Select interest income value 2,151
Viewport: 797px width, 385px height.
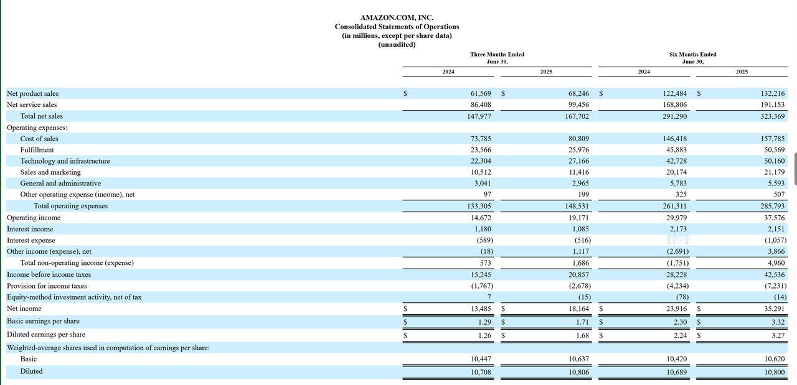[776, 229]
